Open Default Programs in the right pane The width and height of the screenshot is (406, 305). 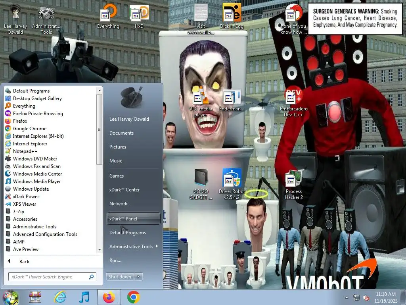(127, 233)
